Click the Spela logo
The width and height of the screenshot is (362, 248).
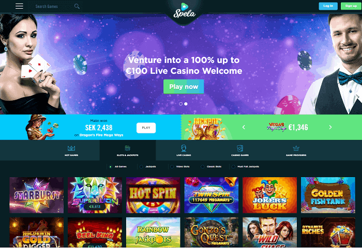(x=184, y=11)
